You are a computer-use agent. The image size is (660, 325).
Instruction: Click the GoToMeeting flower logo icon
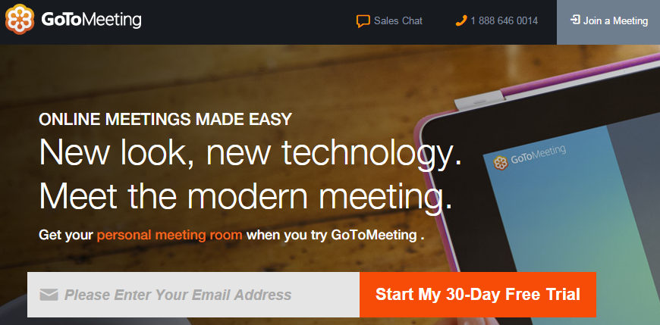[20, 20]
